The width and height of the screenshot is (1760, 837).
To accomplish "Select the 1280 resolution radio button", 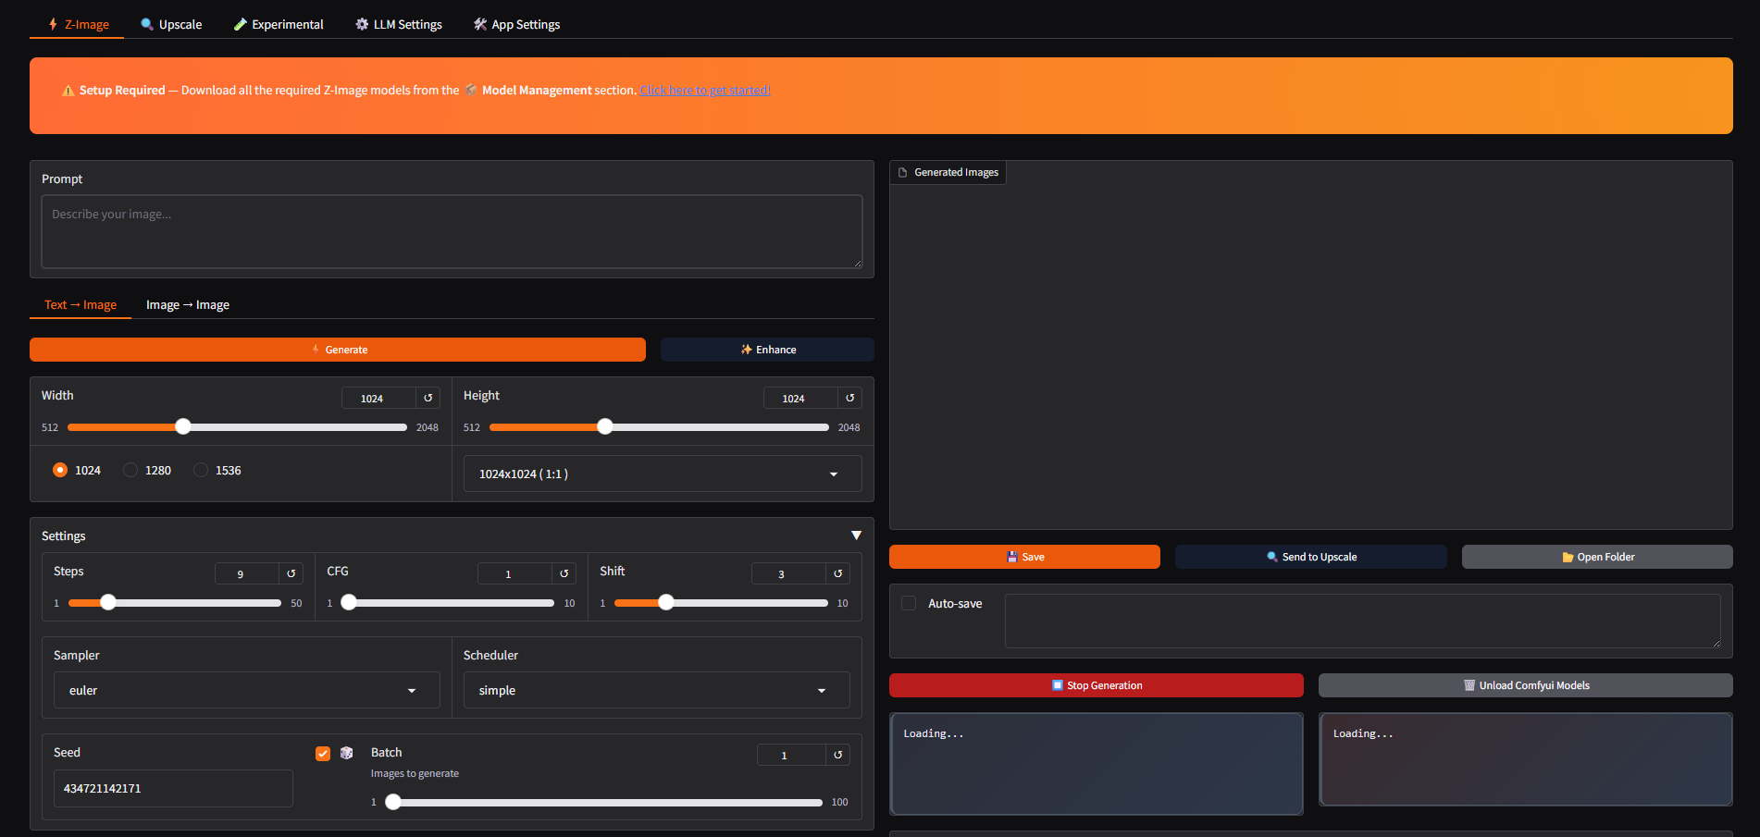I will [130, 470].
